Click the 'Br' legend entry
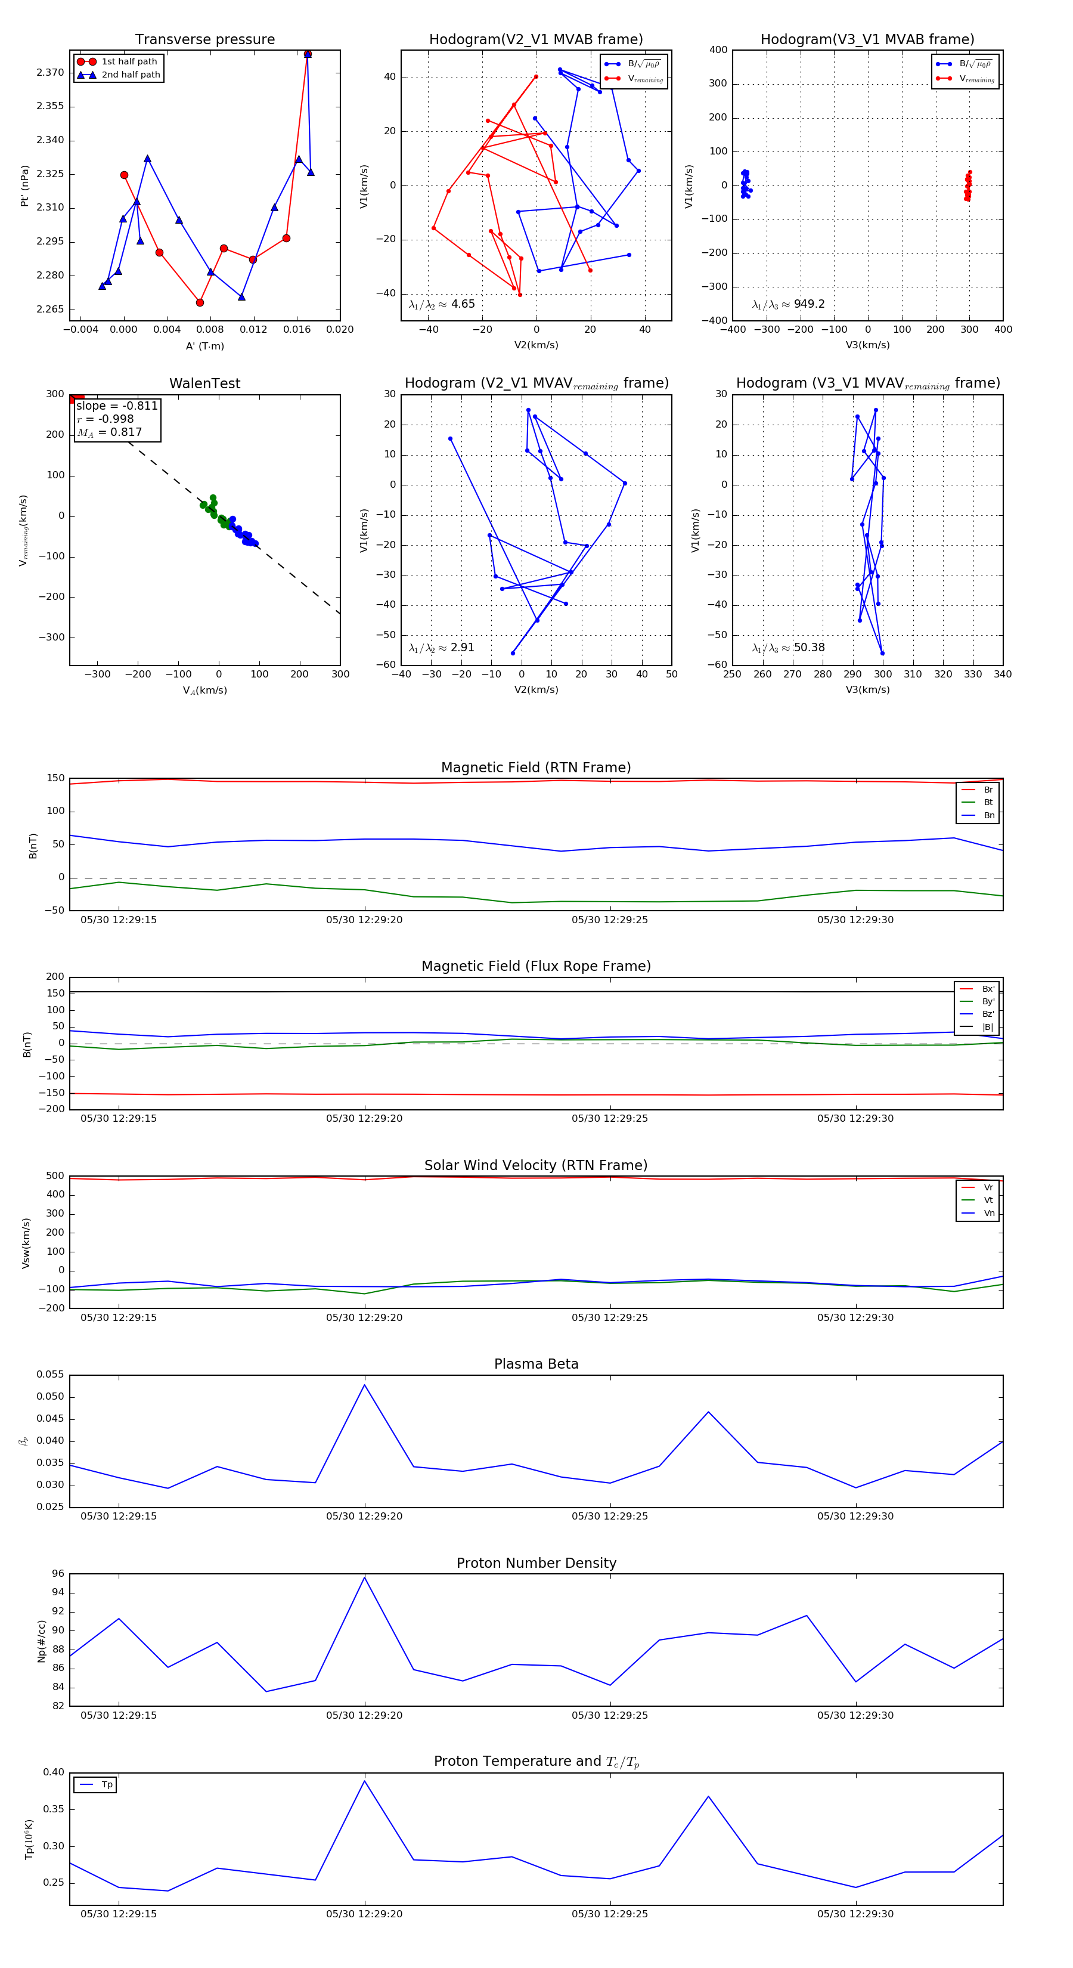This screenshot has width=1073, height=1968. tap(978, 790)
